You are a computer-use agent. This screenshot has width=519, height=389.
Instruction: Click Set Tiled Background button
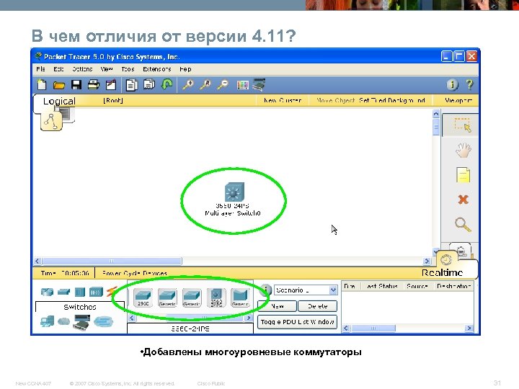[393, 100]
